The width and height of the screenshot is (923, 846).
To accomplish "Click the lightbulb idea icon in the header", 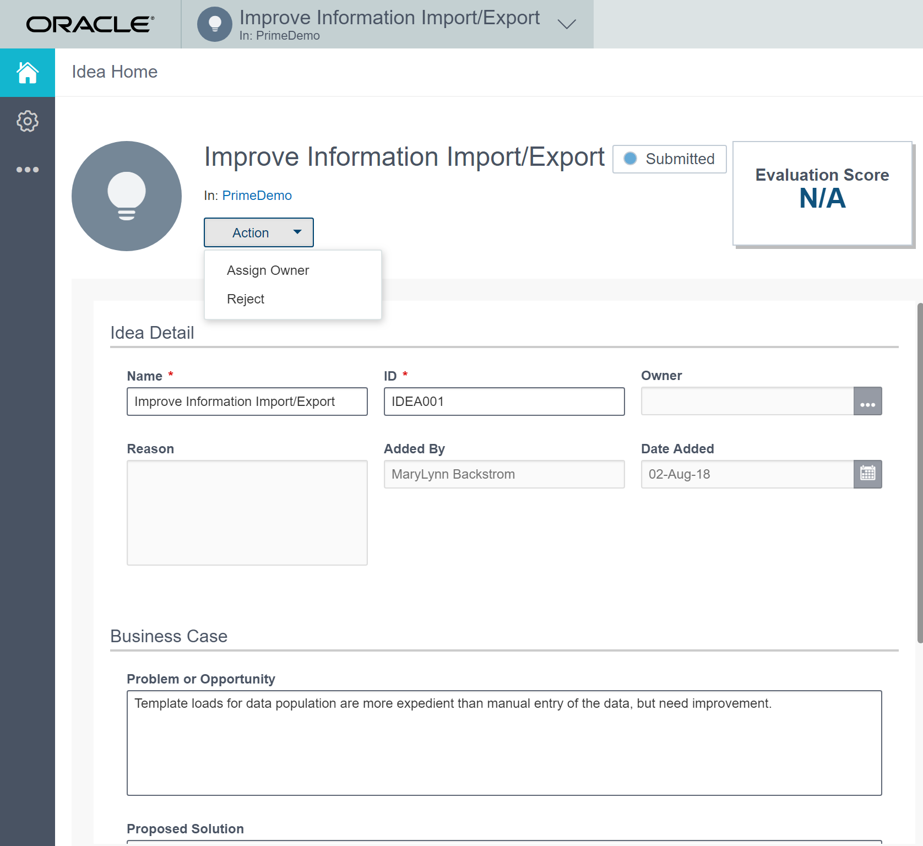I will coord(214,24).
